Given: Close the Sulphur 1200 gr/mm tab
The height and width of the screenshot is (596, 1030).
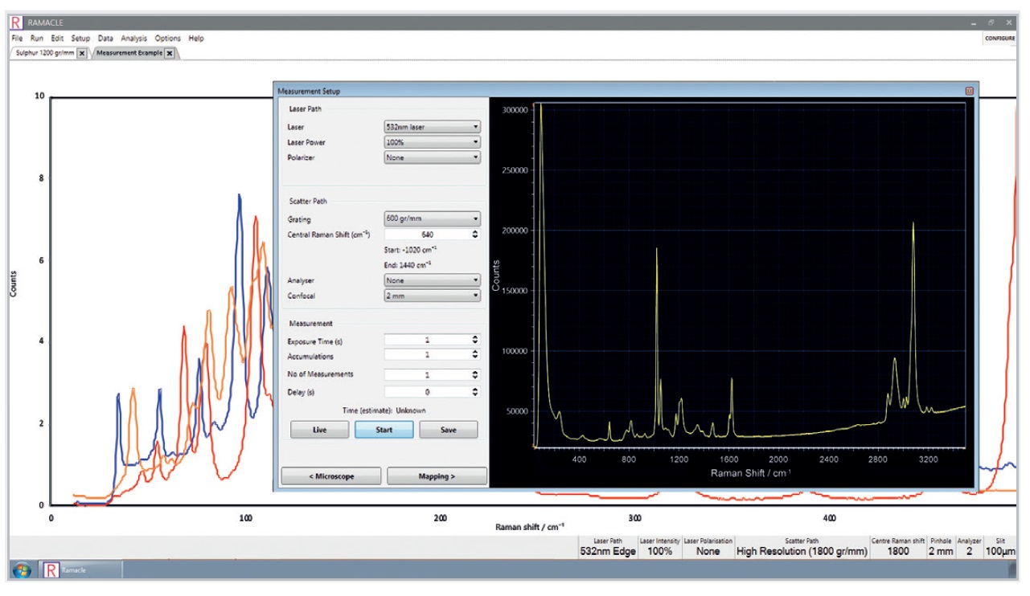Looking at the screenshot, I should (x=82, y=54).
